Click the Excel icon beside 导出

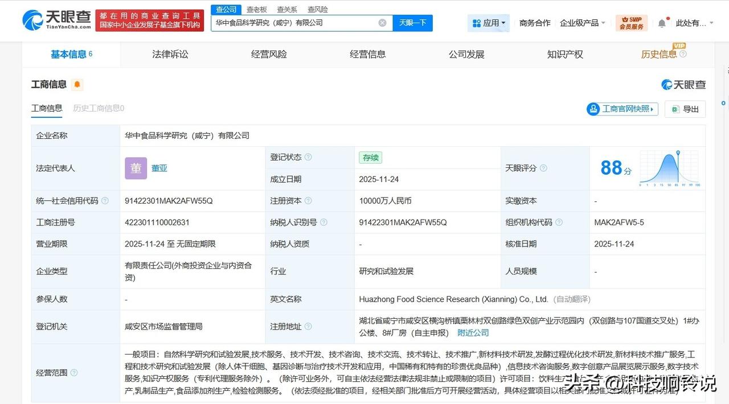coord(675,109)
